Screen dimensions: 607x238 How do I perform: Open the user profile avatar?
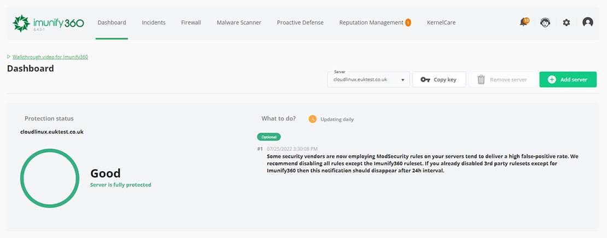(x=588, y=22)
